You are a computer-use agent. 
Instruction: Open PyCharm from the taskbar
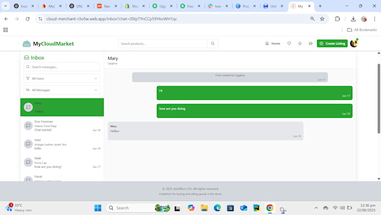point(257,208)
